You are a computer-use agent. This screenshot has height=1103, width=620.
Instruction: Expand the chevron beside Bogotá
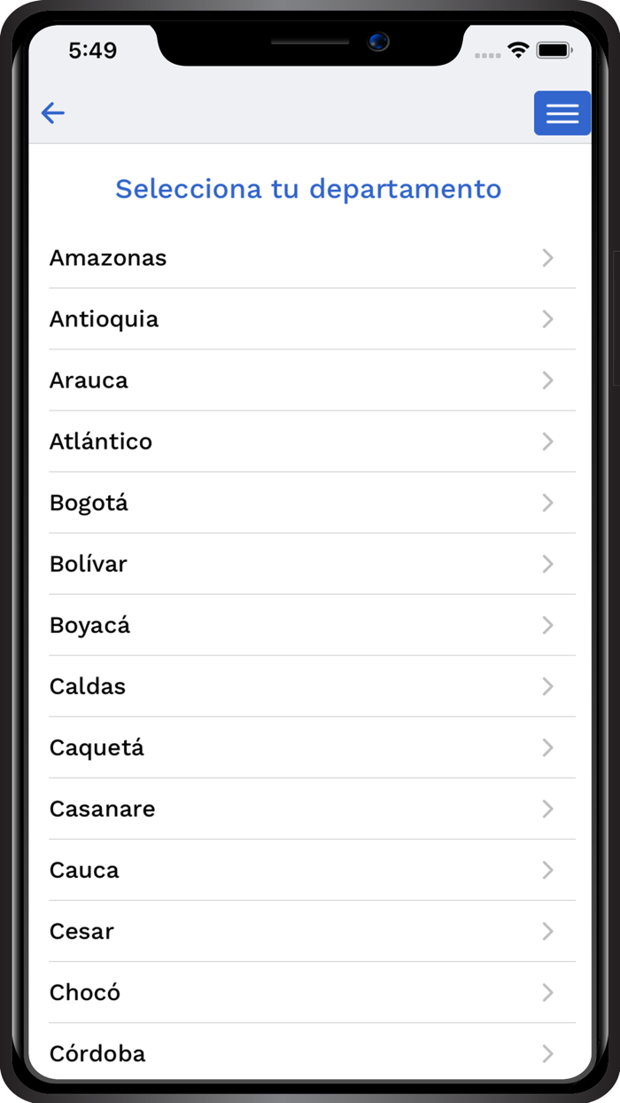[x=547, y=503]
